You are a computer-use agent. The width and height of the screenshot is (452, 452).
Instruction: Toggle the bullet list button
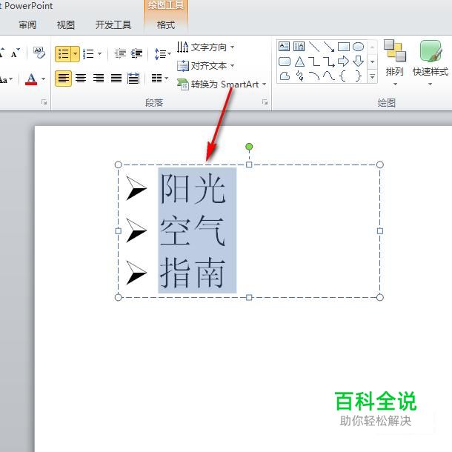pos(63,54)
